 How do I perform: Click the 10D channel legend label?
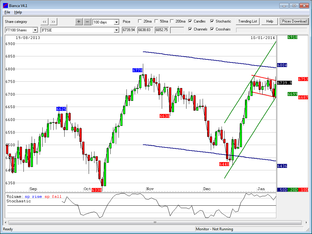click(303, 190)
